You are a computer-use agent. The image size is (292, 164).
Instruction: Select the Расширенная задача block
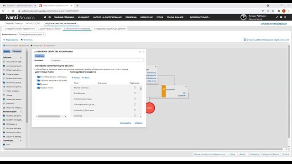tap(12, 61)
